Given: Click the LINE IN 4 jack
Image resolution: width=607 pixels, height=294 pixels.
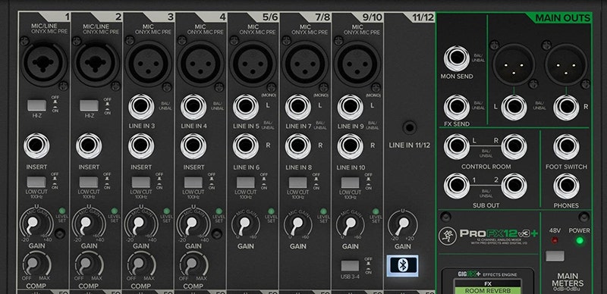Looking at the screenshot, I should 193,107.
